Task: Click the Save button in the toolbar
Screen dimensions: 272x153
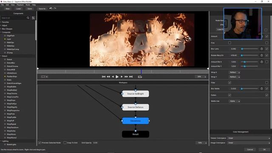Action: [x=30, y=8]
